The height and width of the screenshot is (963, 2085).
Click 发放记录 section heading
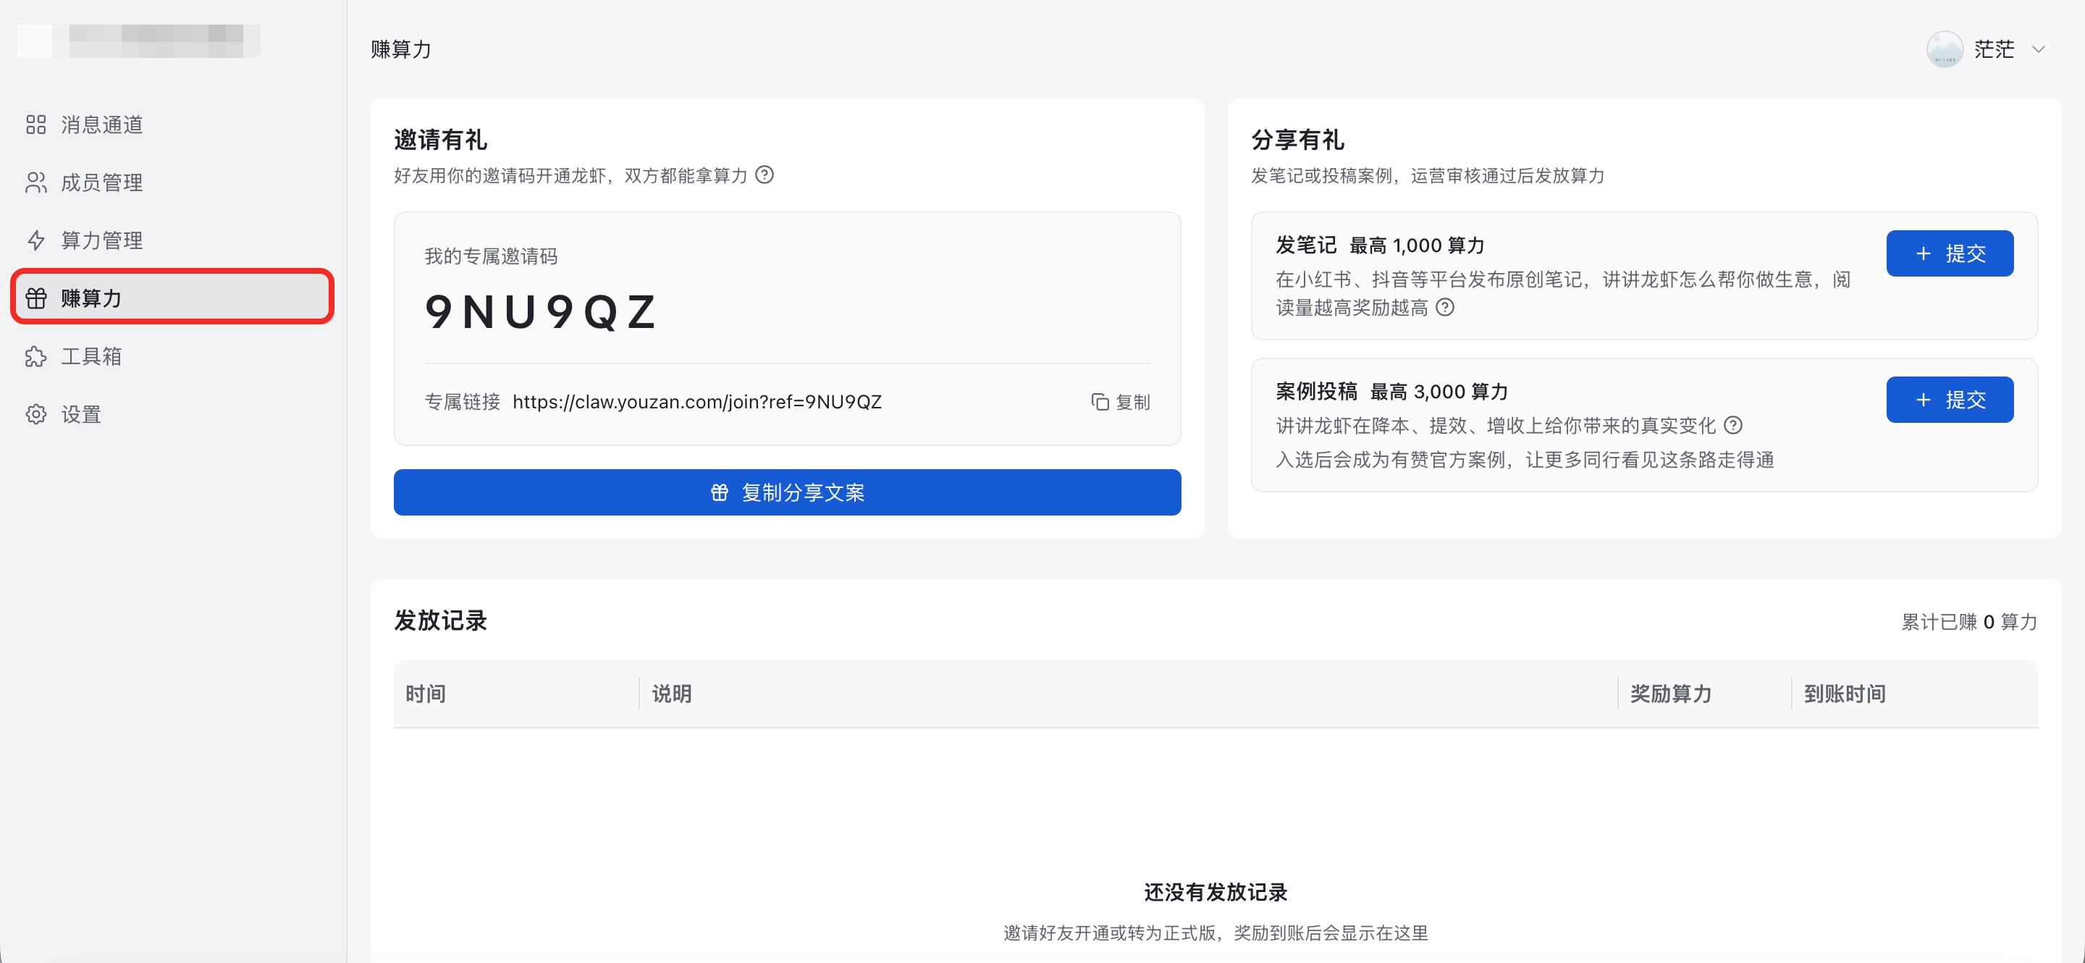[440, 621]
